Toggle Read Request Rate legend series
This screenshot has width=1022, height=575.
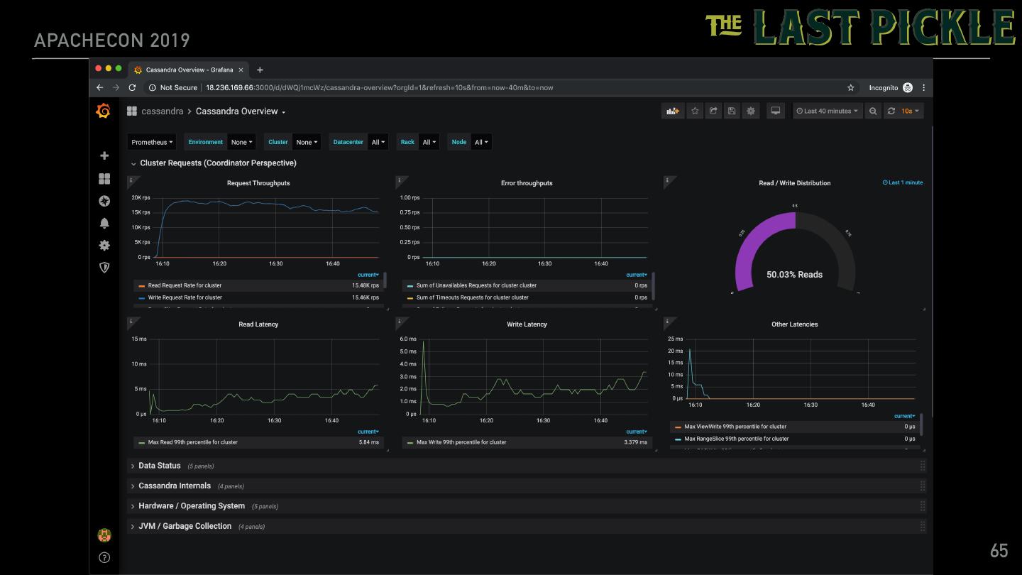[185, 285]
